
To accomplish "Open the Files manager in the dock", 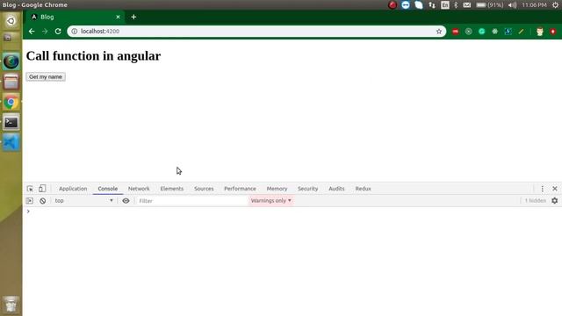I will click(11, 82).
